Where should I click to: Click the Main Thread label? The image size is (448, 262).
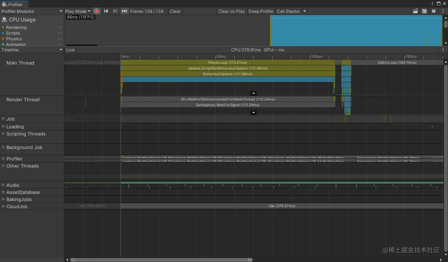pos(20,63)
